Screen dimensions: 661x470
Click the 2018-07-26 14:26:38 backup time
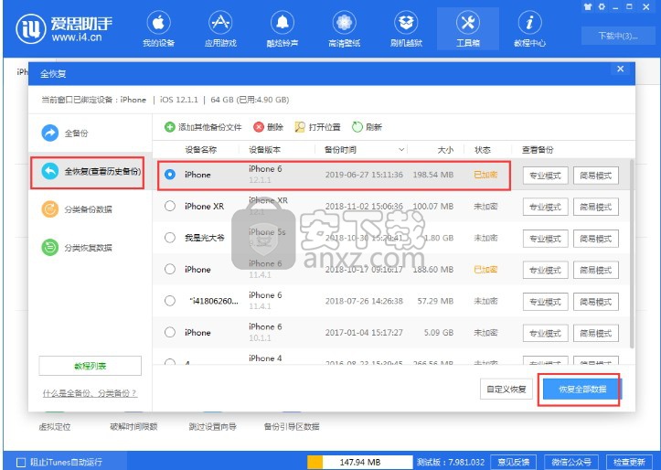click(364, 301)
